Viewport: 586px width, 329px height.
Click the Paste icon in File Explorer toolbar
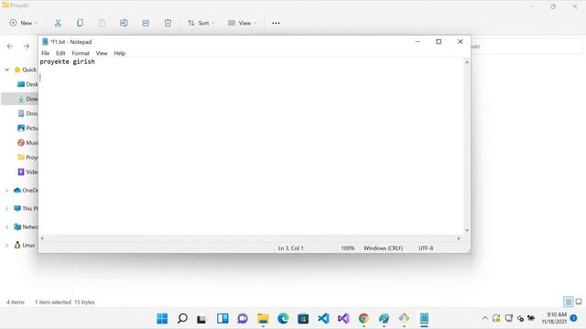tap(102, 23)
